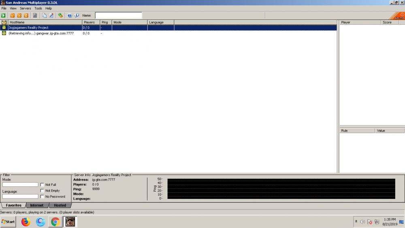Viewport: 405px width, 228px height.
Task: Enable the Not Empty filter checkbox
Action: click(x=42, y=191)
